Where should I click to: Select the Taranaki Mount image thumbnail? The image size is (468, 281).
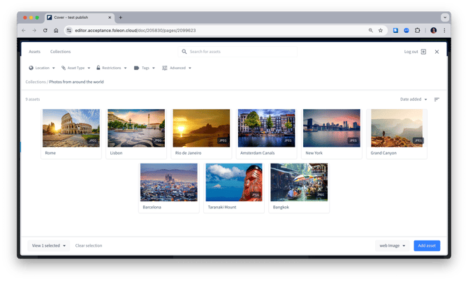point(234,182)
